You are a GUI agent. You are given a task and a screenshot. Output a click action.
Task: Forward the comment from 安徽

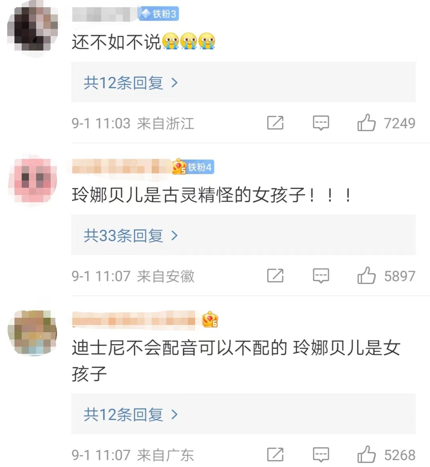point(275,276)
